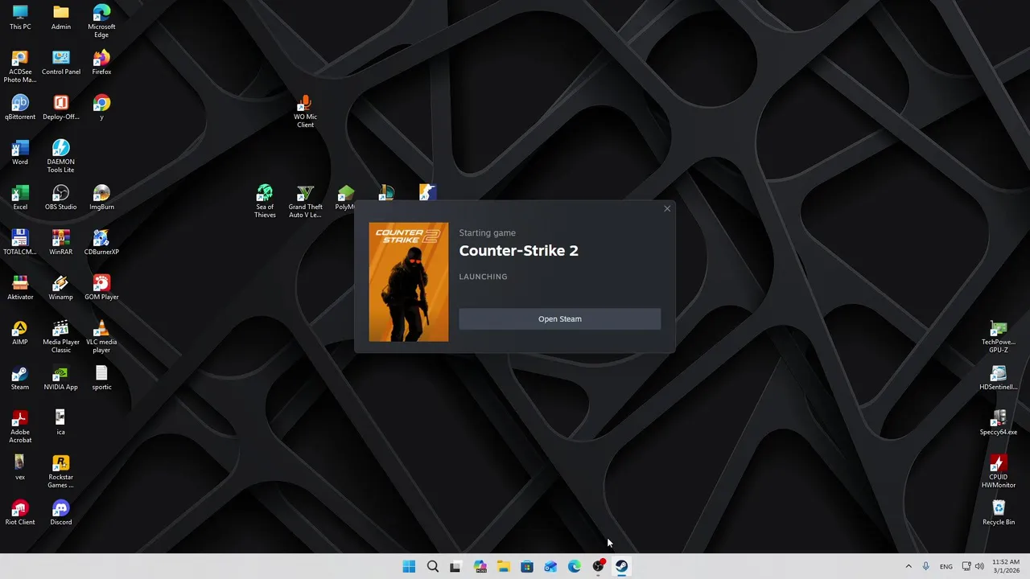
Task: Click the Counter-Strike 2 cover art
Action: coord(409,282)
